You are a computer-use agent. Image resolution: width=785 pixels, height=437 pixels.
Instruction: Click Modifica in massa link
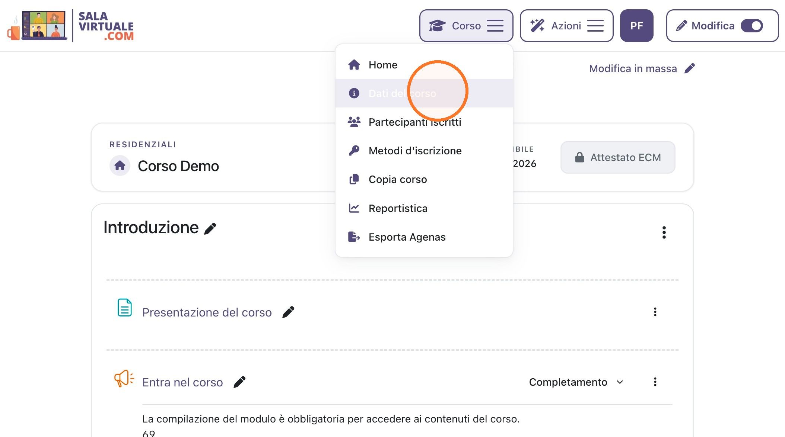point(633,68)
